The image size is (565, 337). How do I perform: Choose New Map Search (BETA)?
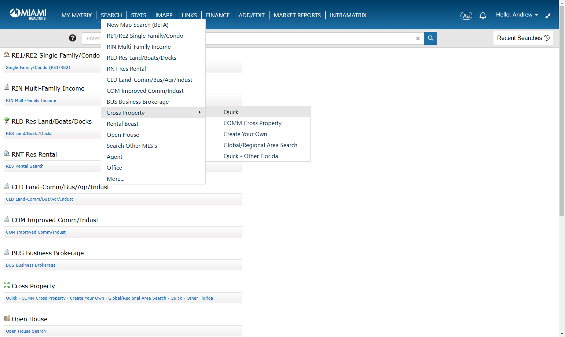153,25
